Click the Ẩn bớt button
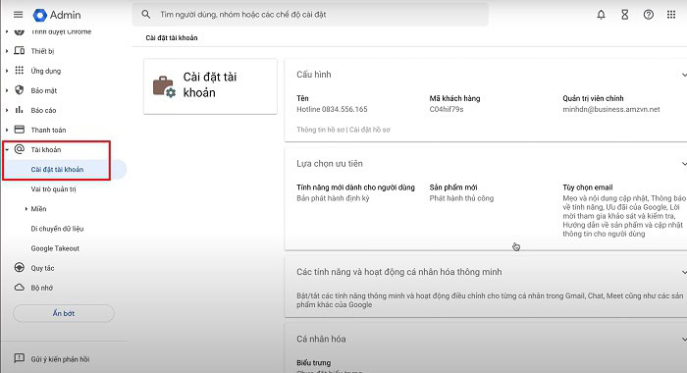The image size is (687, 373). click(x=64, y=313)
